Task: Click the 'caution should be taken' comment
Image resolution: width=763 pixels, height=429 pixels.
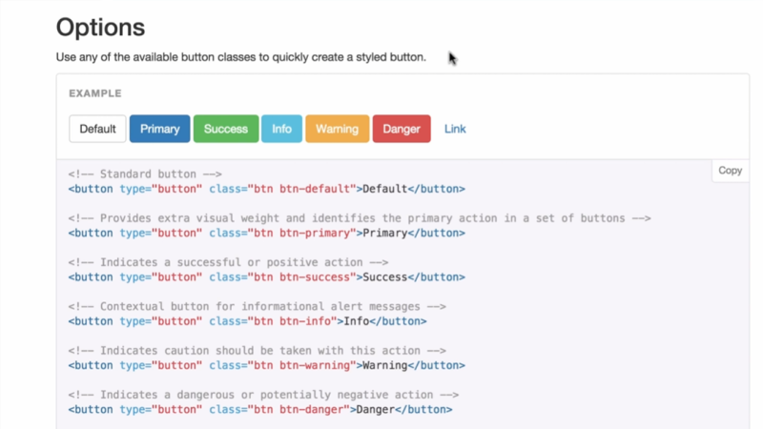Action: (257, 351)
